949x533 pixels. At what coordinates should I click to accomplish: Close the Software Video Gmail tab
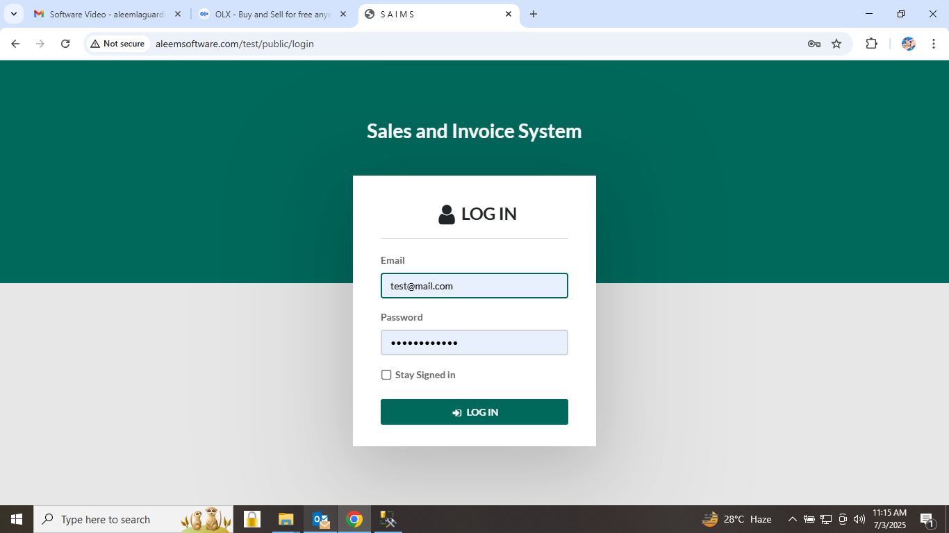tap(178, 14)
